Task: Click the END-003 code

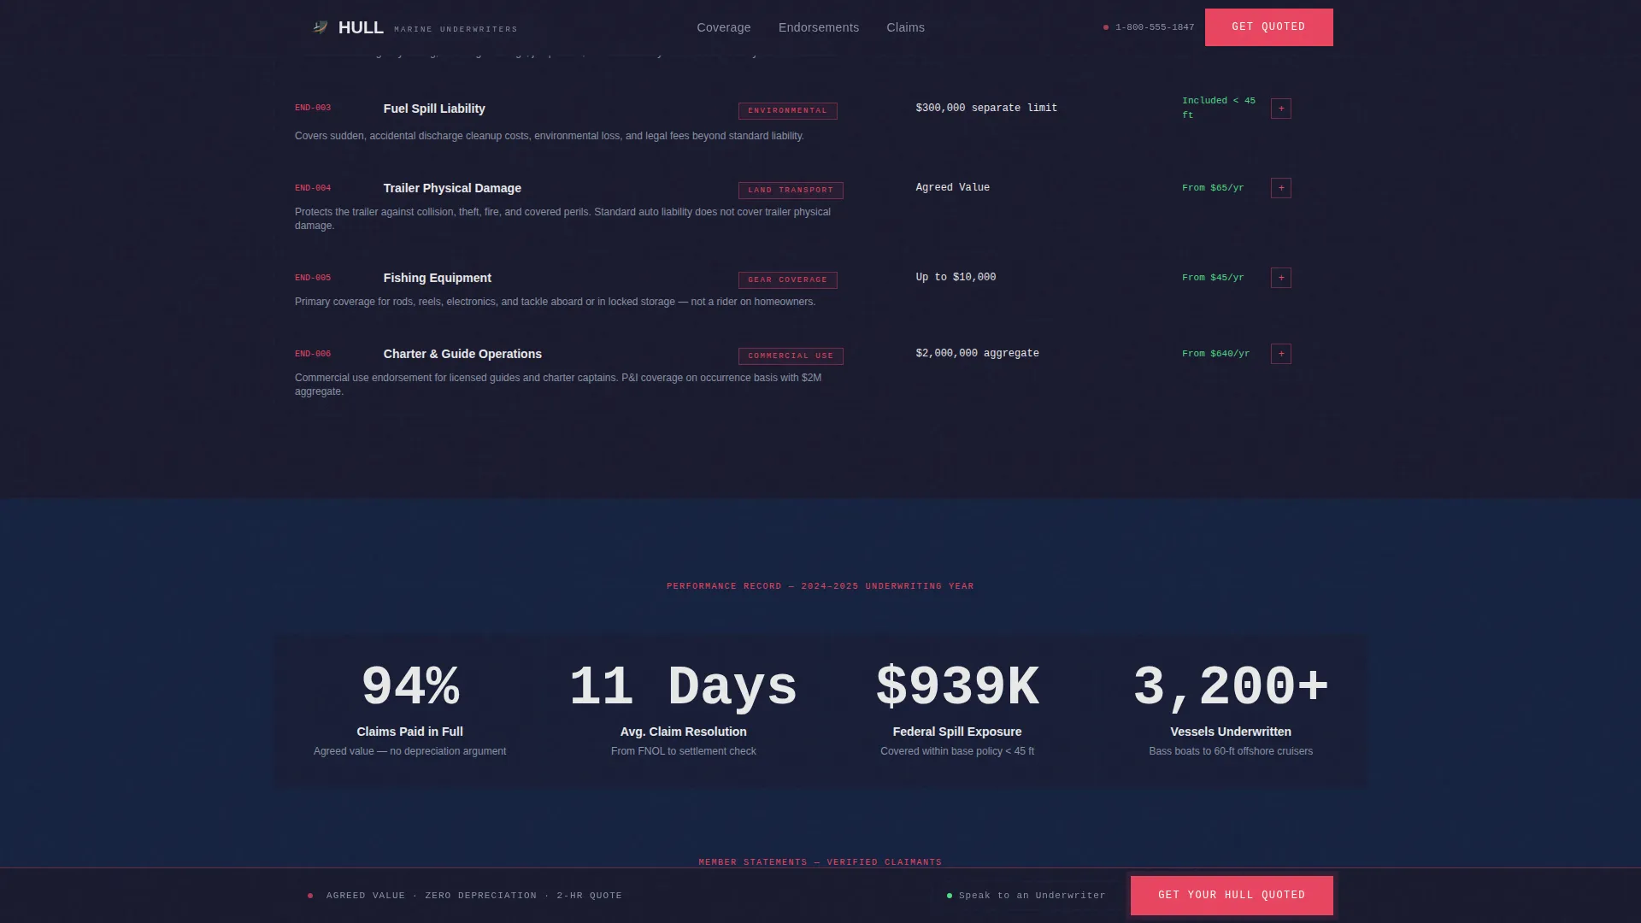Action: tap(313, 108)
